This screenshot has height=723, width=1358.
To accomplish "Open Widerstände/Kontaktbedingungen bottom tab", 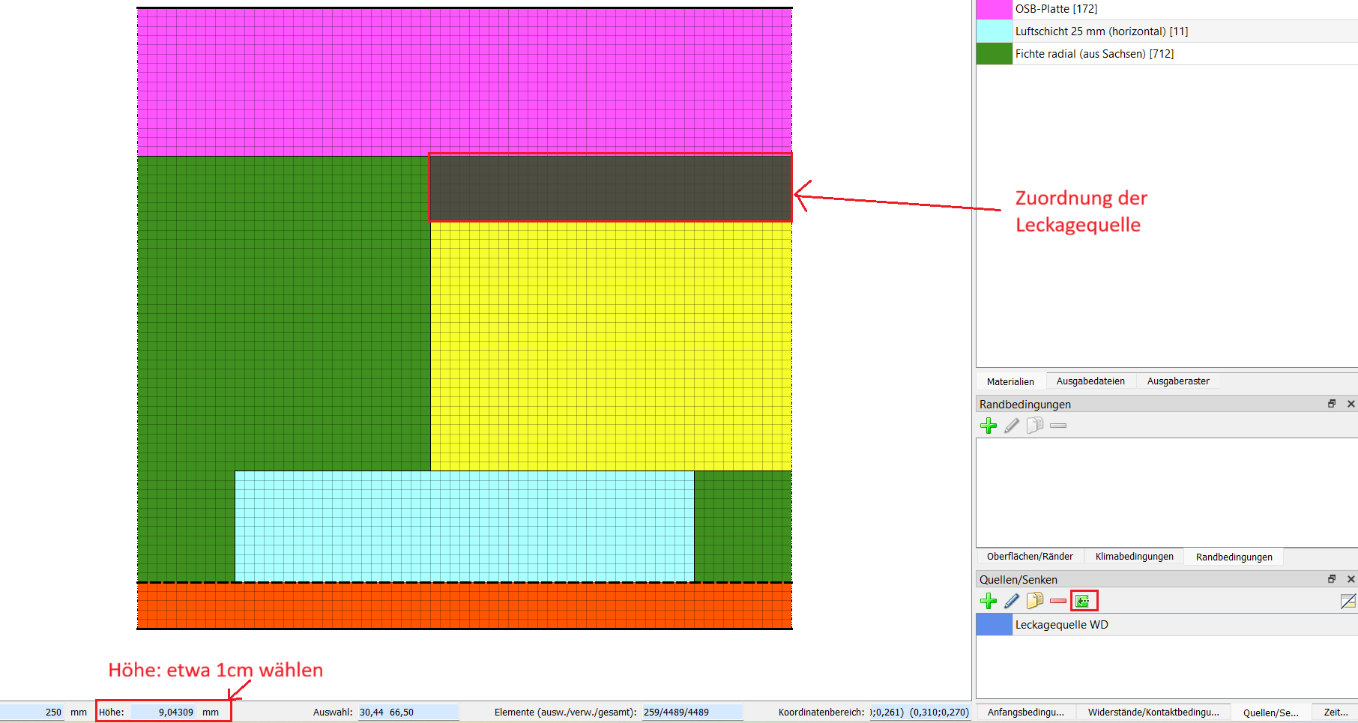I will (1153, 713).
